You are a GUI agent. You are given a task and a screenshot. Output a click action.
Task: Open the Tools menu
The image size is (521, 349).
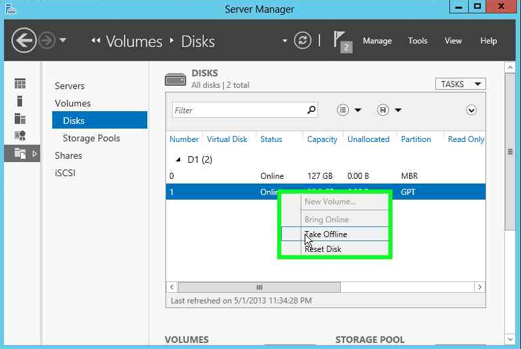coord(418,41)
